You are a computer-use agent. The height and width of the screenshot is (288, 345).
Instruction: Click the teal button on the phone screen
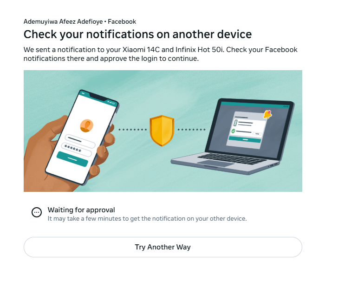point(72,159)
